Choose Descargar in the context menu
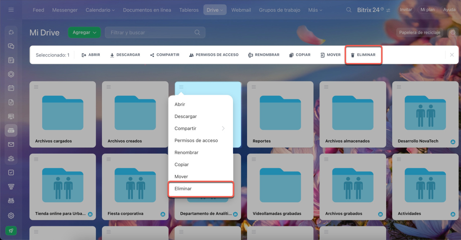461x240 pixels. 201,117
